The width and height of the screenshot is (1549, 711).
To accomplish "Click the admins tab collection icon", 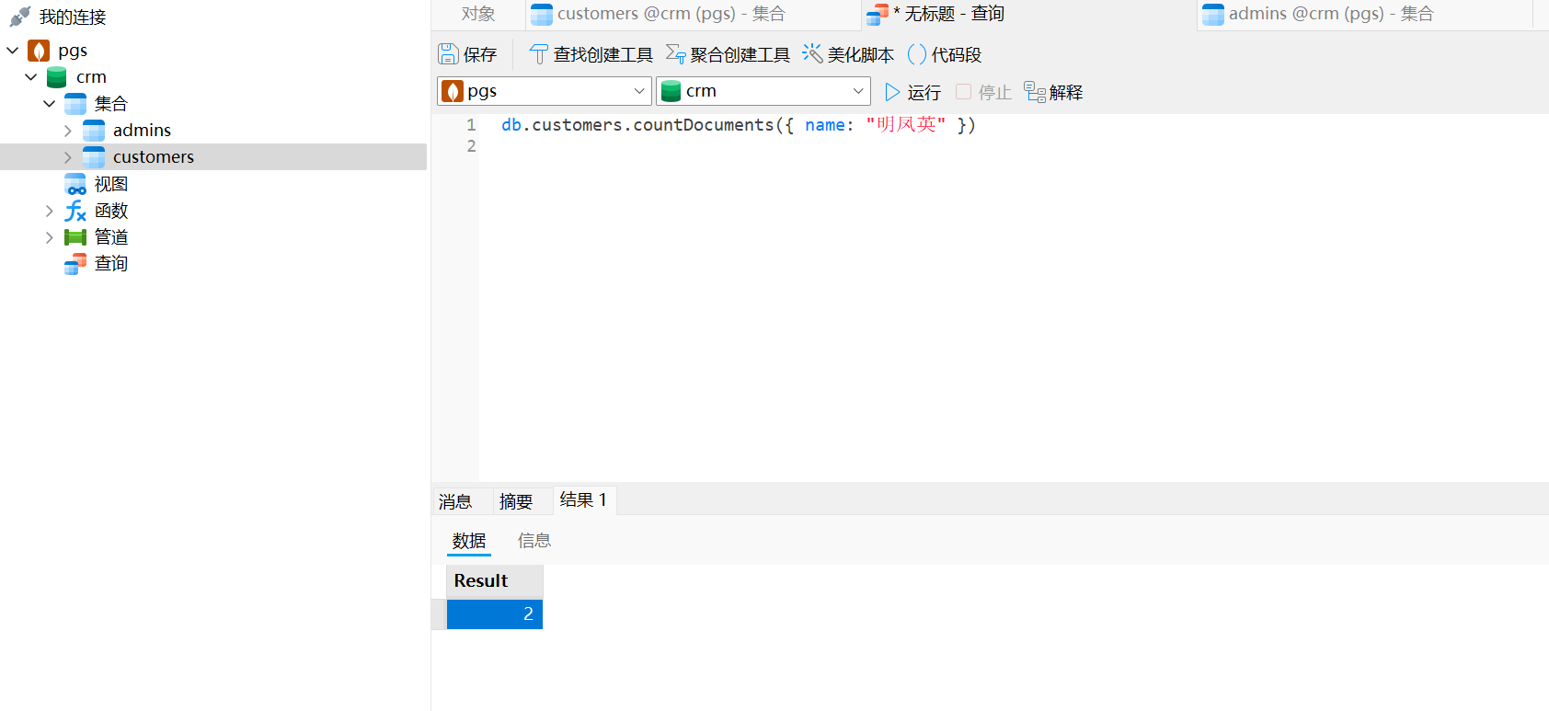I will click(x=1213, y=14).
